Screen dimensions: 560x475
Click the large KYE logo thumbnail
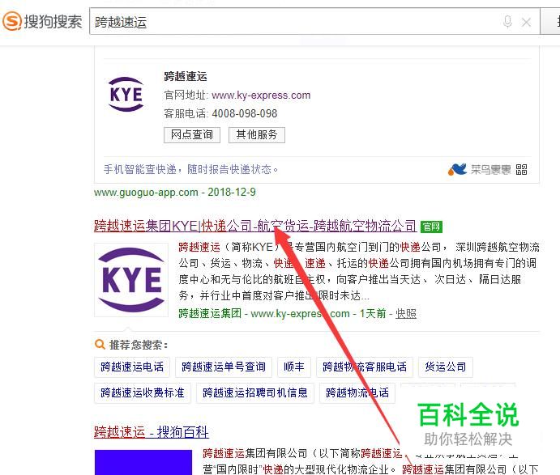click(x=131, y=280)
